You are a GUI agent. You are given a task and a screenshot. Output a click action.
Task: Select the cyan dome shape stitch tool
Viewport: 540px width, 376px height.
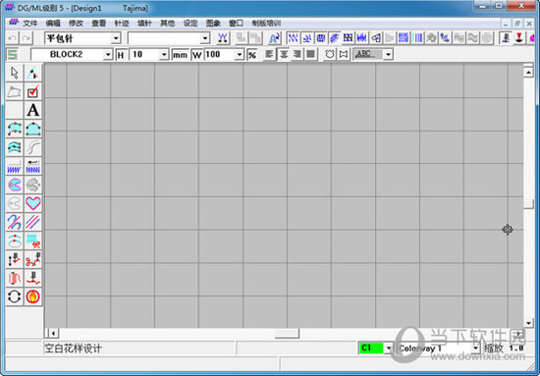(32, 129)
